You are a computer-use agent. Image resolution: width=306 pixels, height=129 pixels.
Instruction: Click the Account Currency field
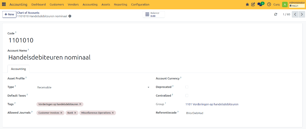pos(241,79)
